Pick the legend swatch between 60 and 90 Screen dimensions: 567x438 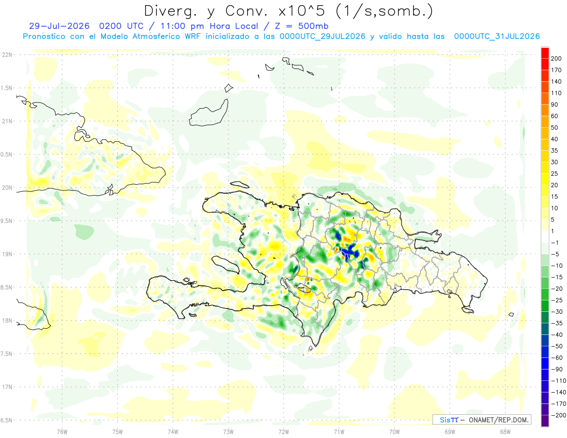[x=545, y=110]
